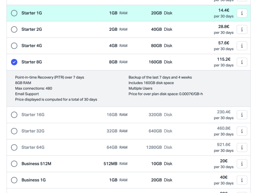
Task: Show info icon for Starter 64G plan
Action: [242, 147]
